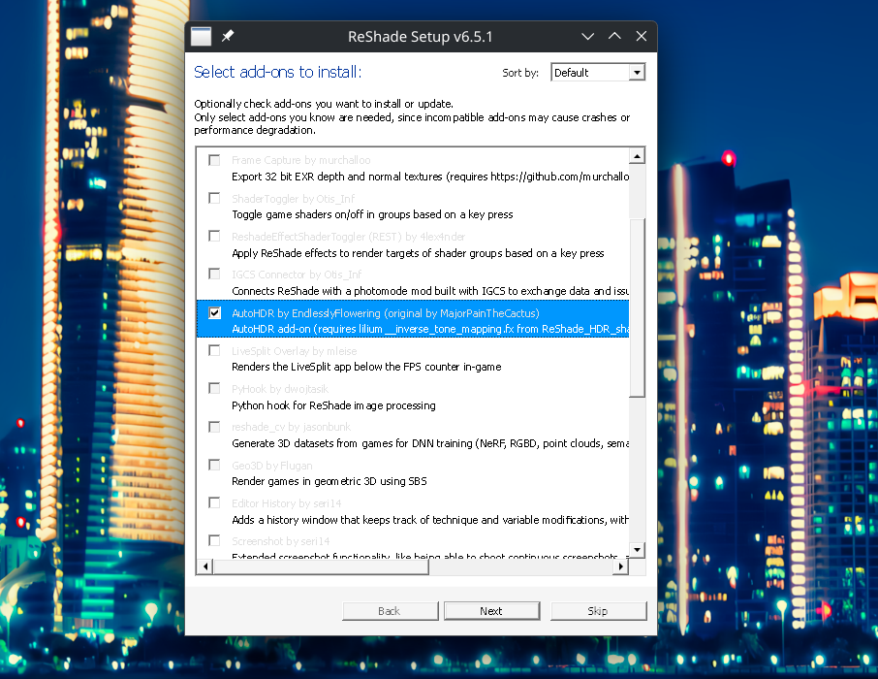The height and width of the screenshot is (679, 878).
Task: Check the Screenshot by seri14 add-on
Action: [214, 541]
